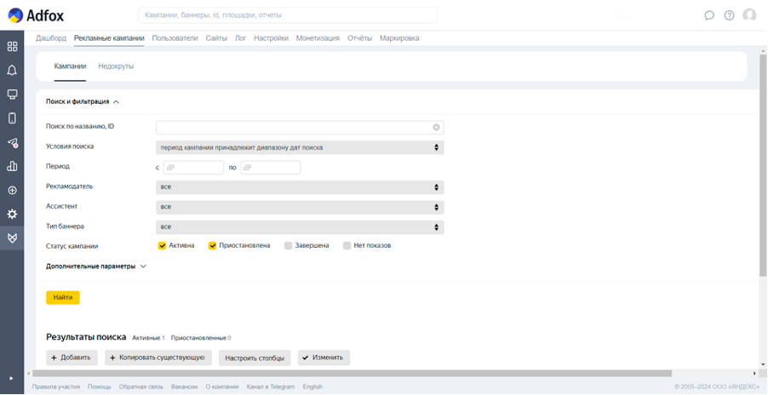Expand Дополнительные параметры section

point(95,266)
